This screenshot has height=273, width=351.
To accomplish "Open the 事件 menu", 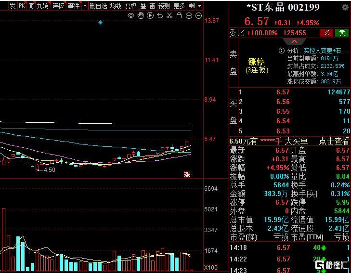I will click(x=74, y=6).
